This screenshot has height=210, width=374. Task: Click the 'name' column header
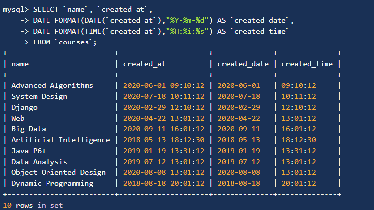(x=20, y=64)
